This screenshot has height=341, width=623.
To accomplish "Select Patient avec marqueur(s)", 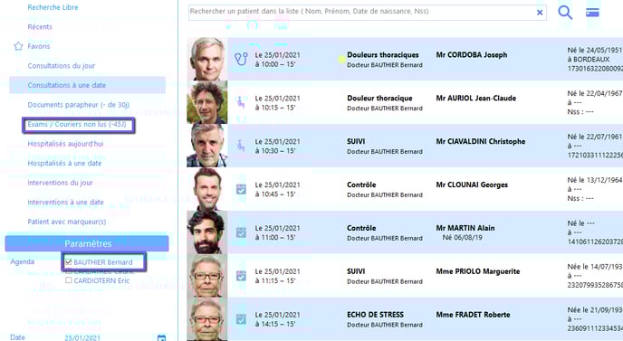I will [x=67, y=222].
